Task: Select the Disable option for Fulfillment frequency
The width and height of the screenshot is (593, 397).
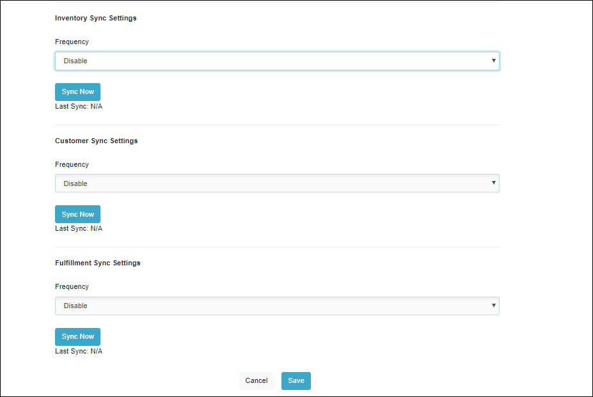Action: click(75, 306)
